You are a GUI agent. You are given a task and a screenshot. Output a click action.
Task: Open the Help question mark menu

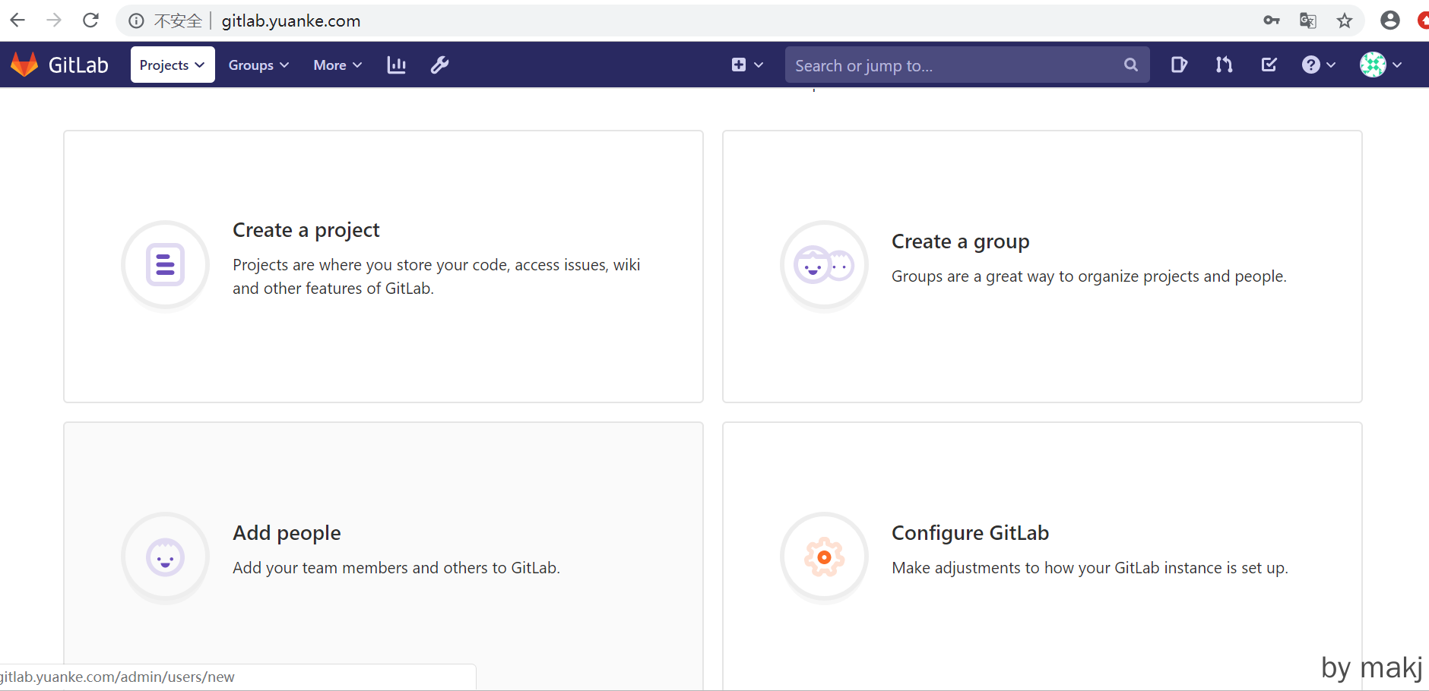(x=1318, y=65)
